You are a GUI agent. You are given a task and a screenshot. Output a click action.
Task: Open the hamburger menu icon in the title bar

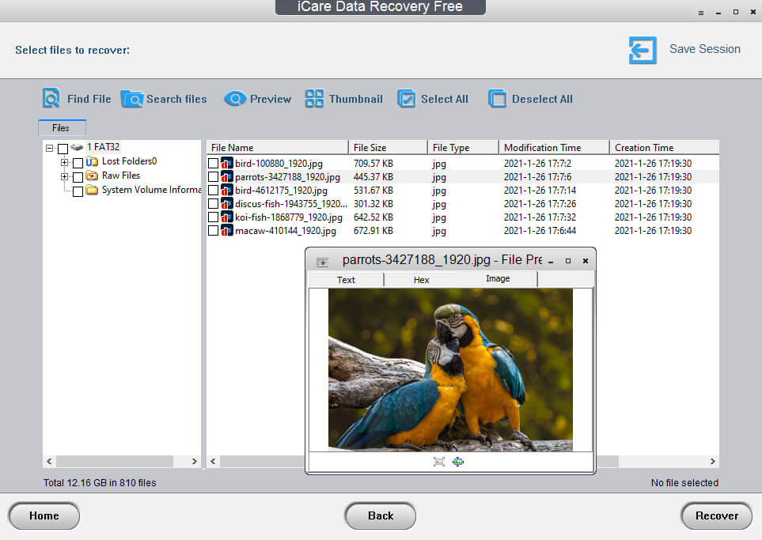[701, 13]
